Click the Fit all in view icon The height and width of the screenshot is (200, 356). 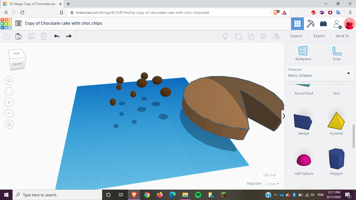(x=9, y=91)
